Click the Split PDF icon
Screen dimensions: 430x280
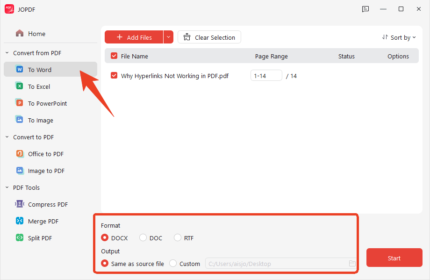[20, 237]
